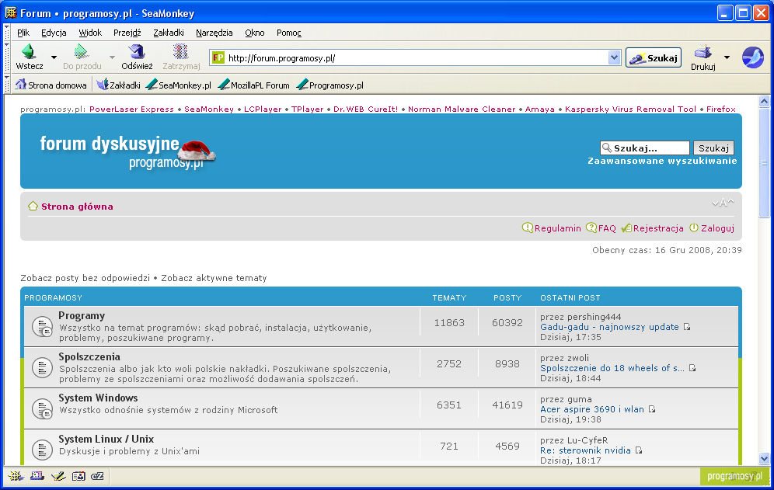The height and width of the screenshot is (490, 774).
Task: Click the Szukaj button beside address bar
Action: tap(653, 57)
